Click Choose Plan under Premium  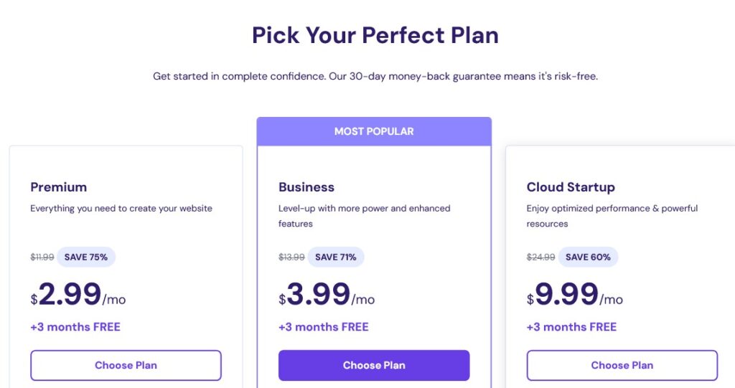126,365
